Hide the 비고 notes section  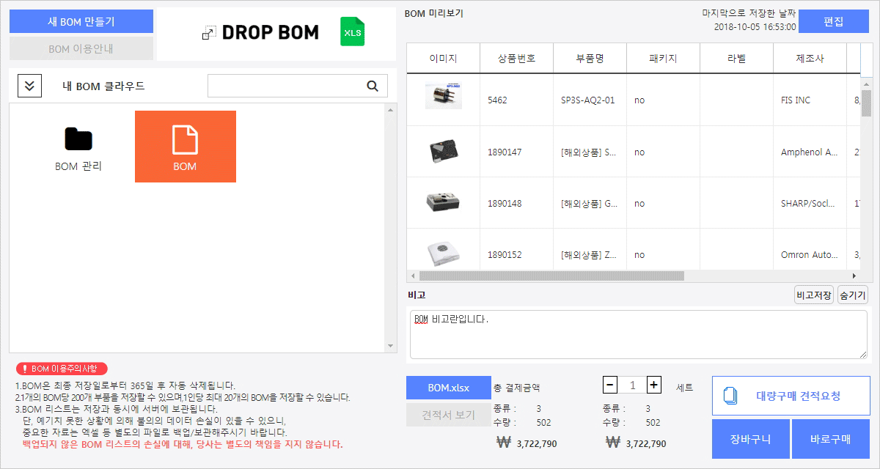pyautogui.click(x=852, y=295)
